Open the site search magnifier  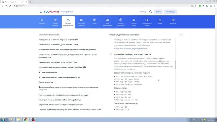151,12
